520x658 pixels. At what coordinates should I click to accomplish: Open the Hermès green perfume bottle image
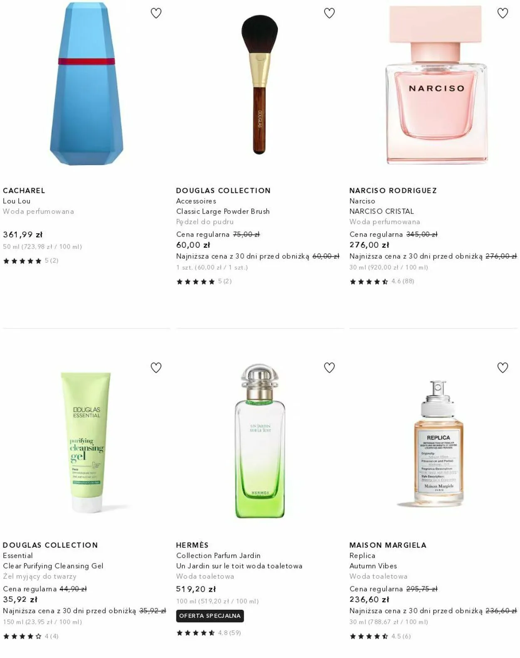260,441
